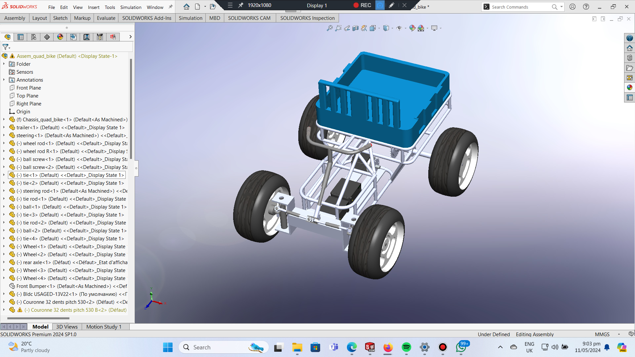Open the Edit Appearance icon
Screen dimensions: 635x357
412,28
